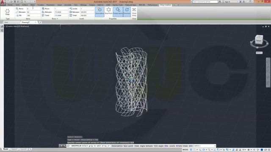Expand the Rows panel dropdown arrow
The width and height of the screenshot is (271, 152).
pos(58,19)
